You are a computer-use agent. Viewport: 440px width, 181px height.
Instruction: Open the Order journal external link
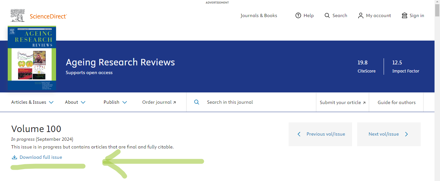(159, 102)
